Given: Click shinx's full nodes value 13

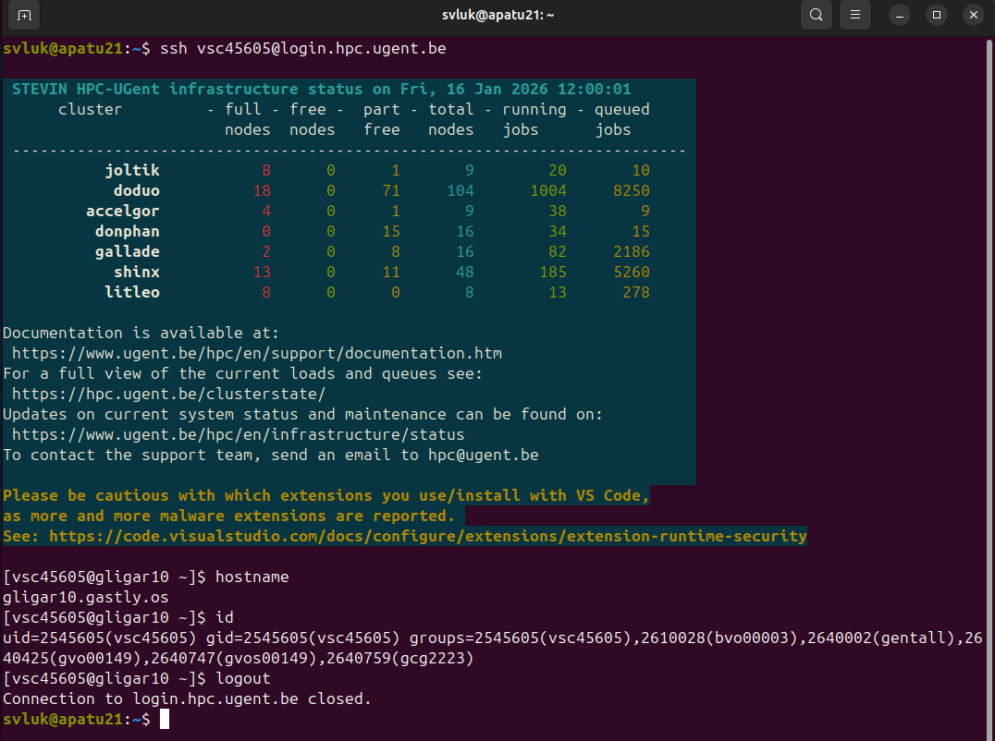Looking at the screenshot, I should click(x=262, y=272).
